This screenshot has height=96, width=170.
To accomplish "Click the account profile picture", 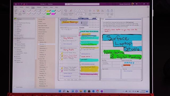I will point(133,4).
